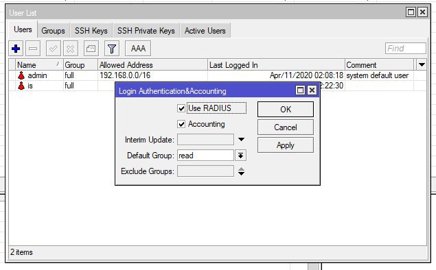The height and width of the screenshot is (270, 436).
Task: Click the Interim Update input field
Action: coord(205,140)
